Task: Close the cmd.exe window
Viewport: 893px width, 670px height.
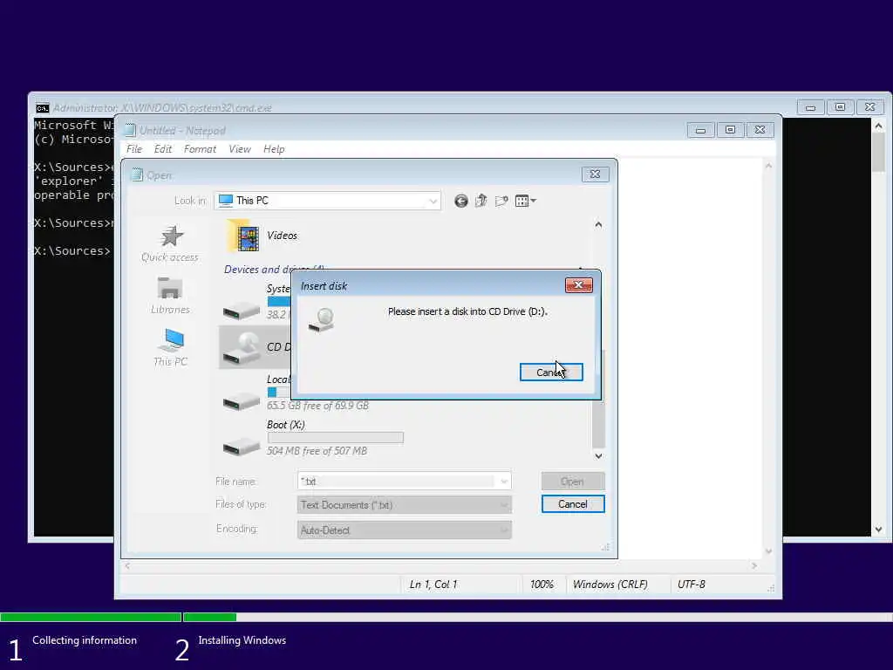Action: point(869,107)
